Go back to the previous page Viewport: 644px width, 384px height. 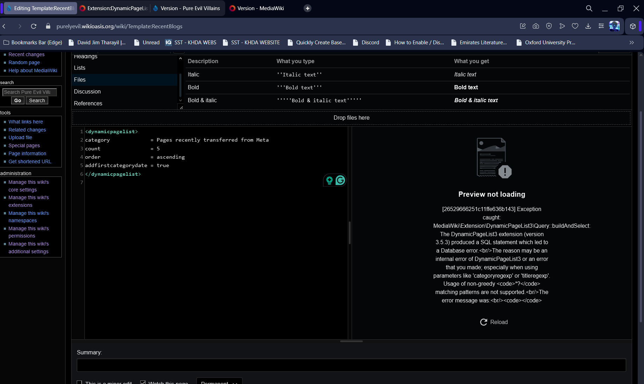(5, 26)
